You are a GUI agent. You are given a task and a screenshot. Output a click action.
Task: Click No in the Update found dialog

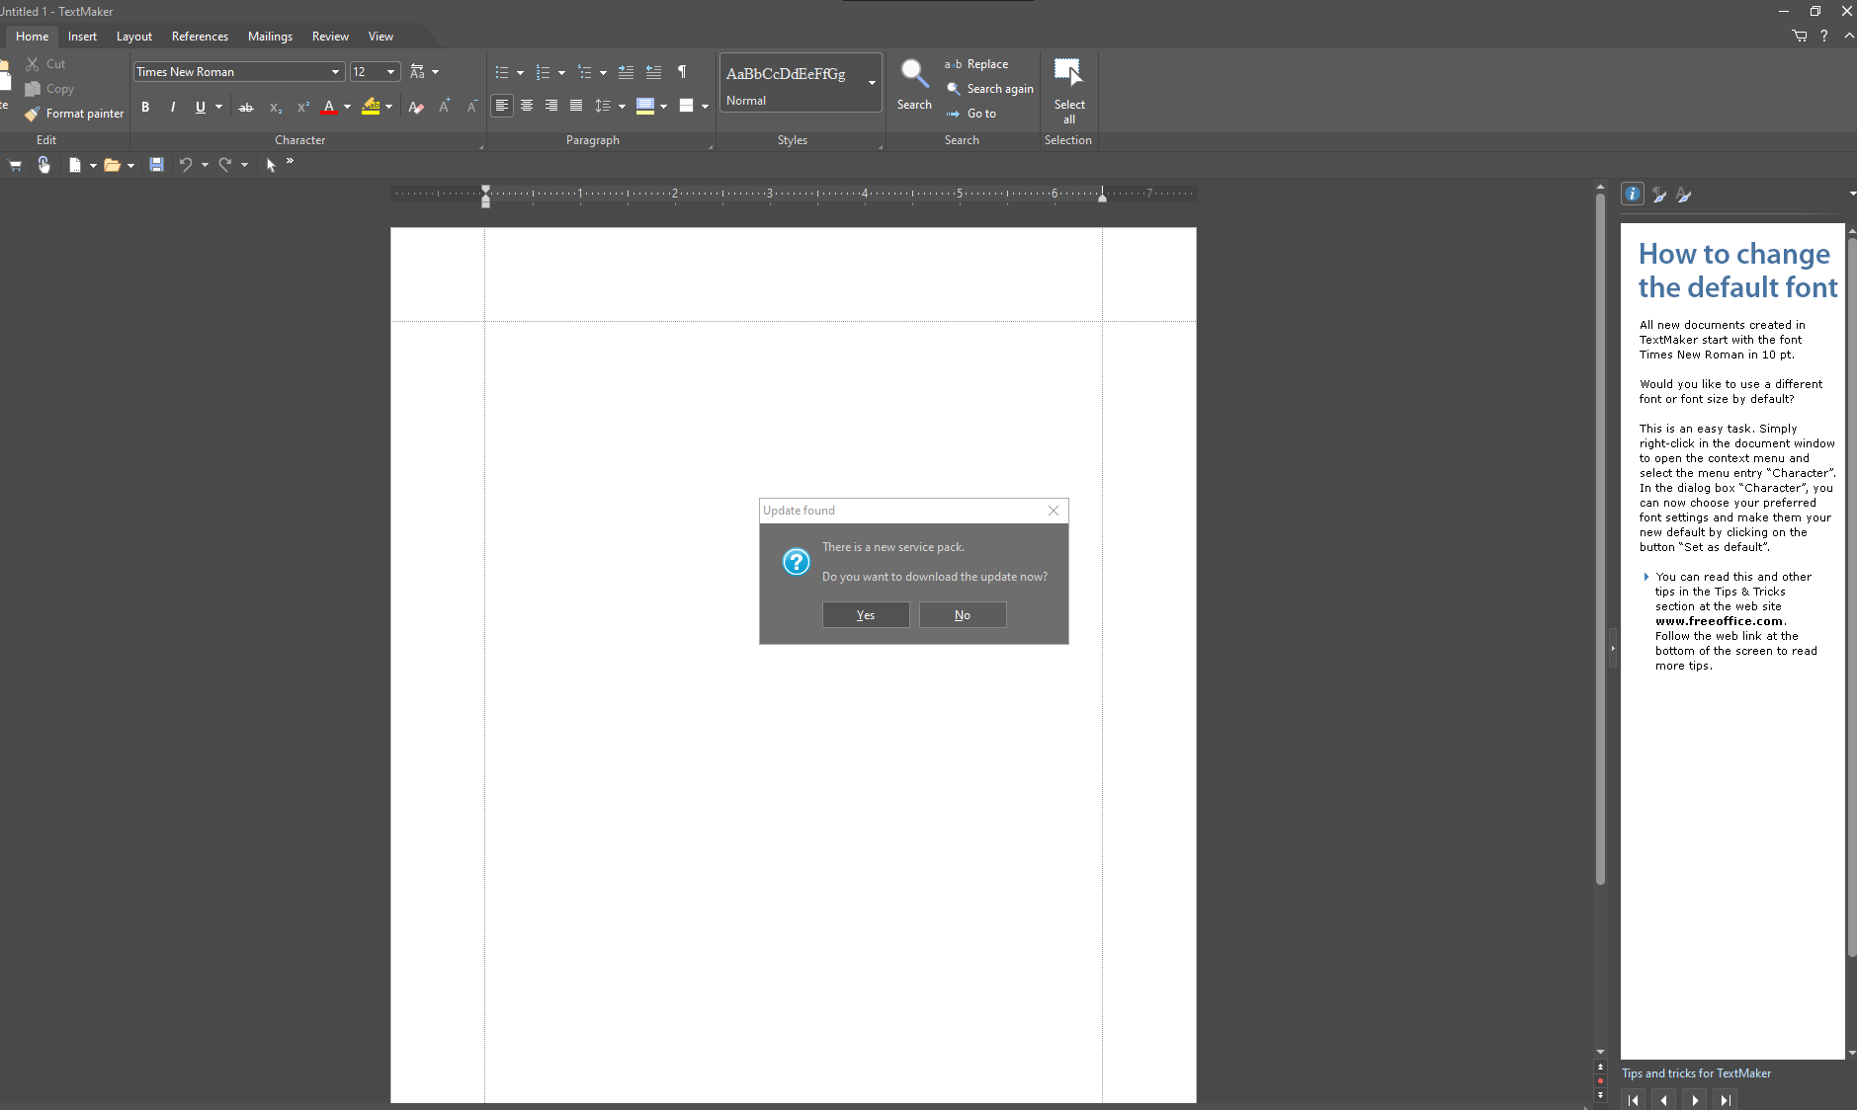(963, 615)
